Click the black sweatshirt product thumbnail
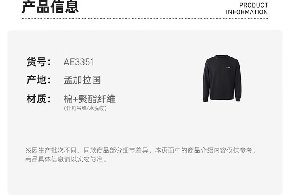 pyautogui.click(x=222, y=78)
